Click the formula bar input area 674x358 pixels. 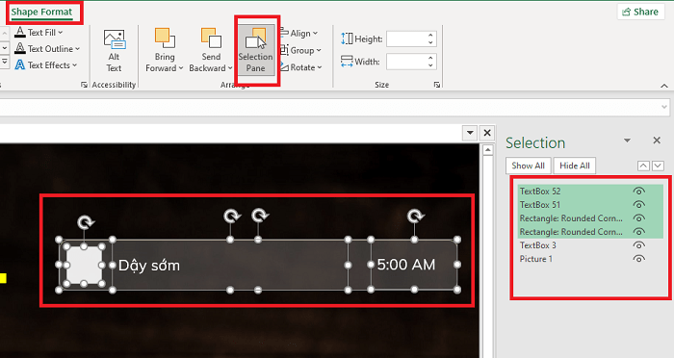click(329, 107)
